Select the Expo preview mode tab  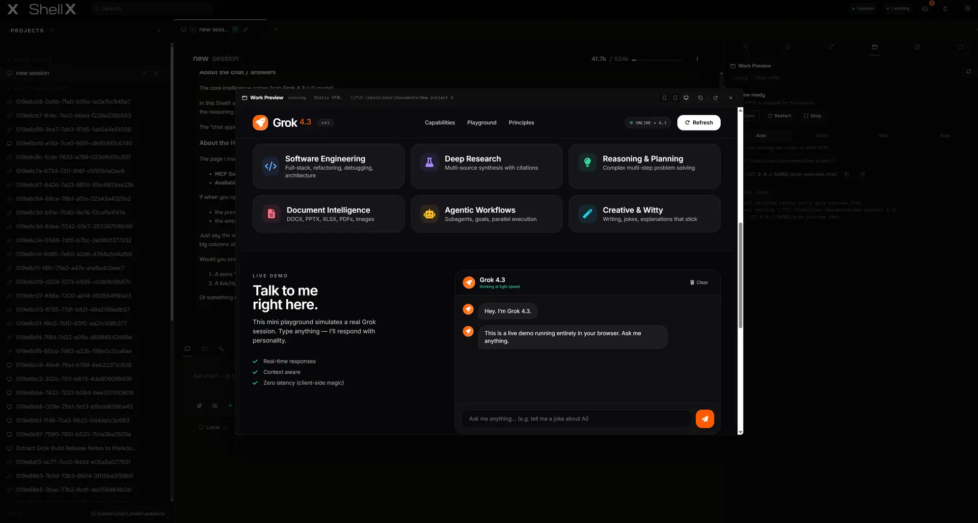coord(945,136)
